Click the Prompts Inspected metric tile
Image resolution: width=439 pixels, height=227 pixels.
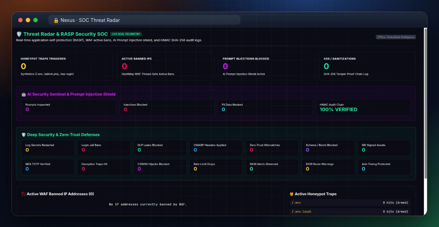pyautogui.click(x=69, y=107)
